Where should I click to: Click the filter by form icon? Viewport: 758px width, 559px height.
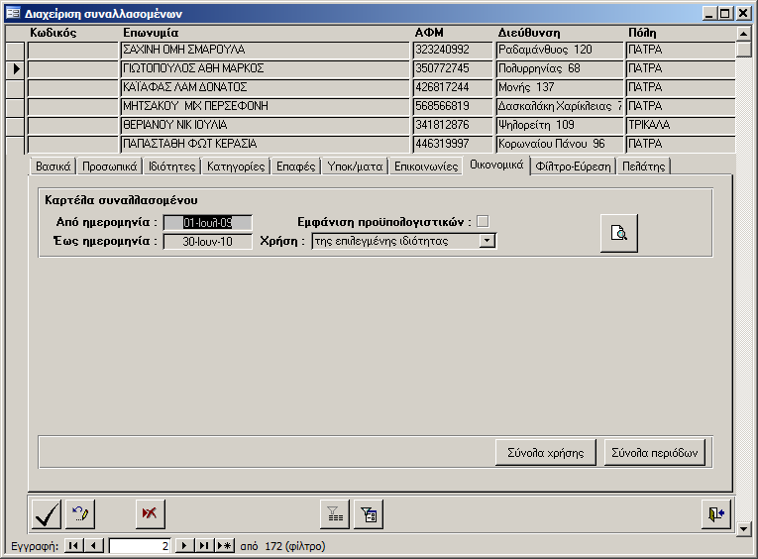point(369,513)
